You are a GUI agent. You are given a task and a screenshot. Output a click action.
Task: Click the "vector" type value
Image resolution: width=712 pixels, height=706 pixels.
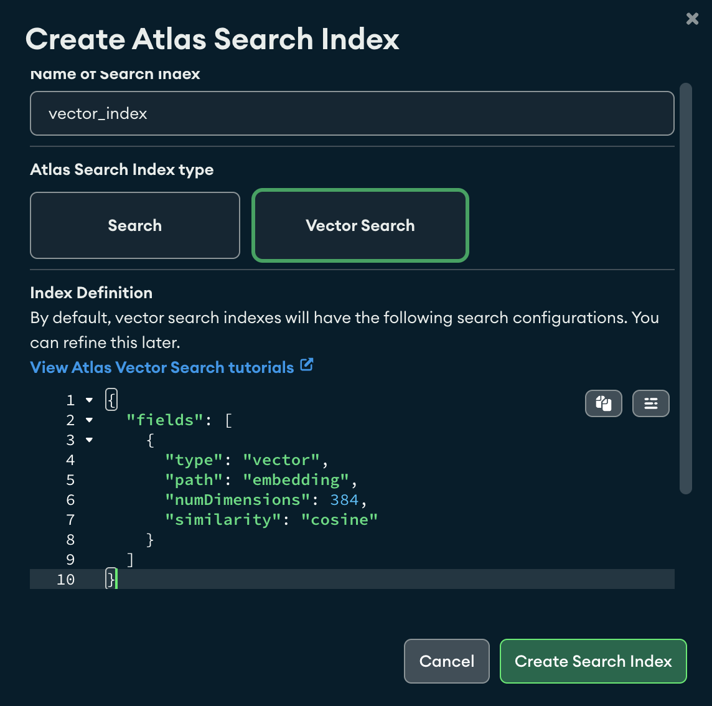tap(281, 459)
